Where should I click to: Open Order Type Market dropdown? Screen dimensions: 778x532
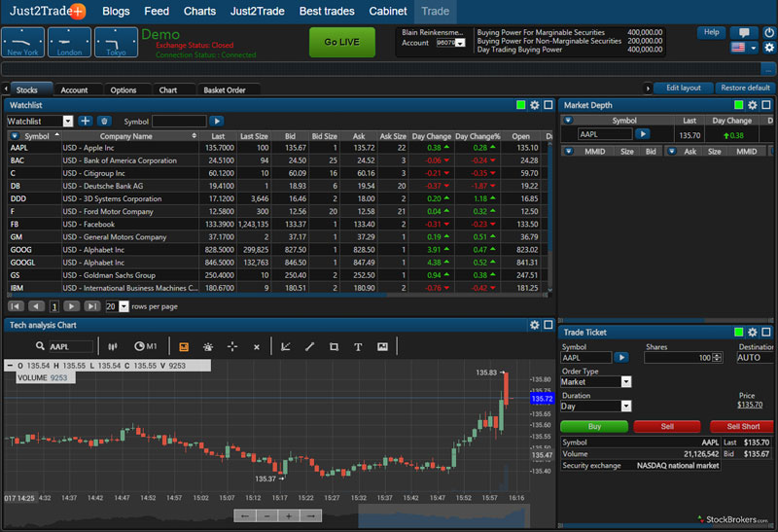626,381
